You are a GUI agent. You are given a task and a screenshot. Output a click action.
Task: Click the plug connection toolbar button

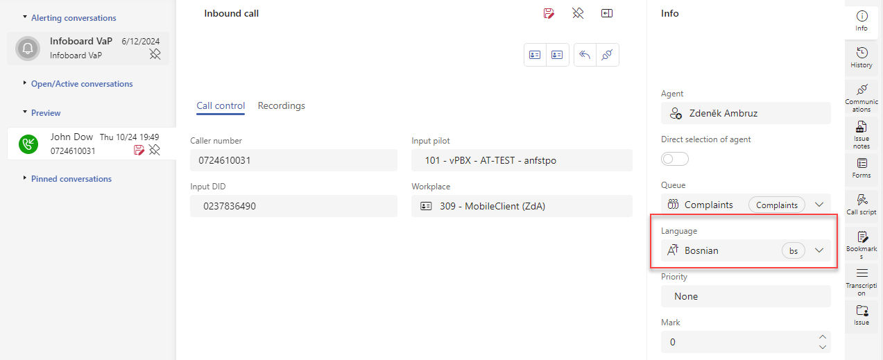[x=607, y=55]
